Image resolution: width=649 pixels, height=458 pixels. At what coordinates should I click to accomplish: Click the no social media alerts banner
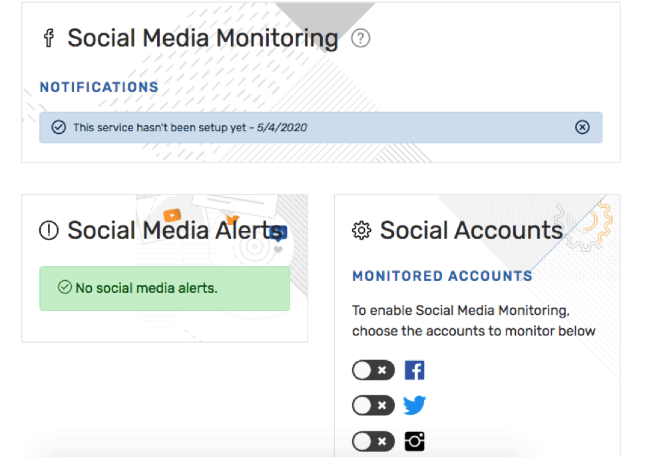[x=164, y=289]
